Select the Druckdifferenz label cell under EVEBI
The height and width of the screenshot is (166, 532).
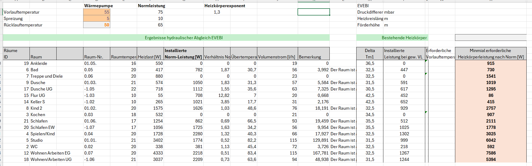pyautogui.click(x=370, y=12)
